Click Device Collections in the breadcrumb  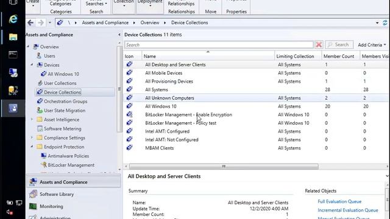pyautogui.click(x=190, y=23)
